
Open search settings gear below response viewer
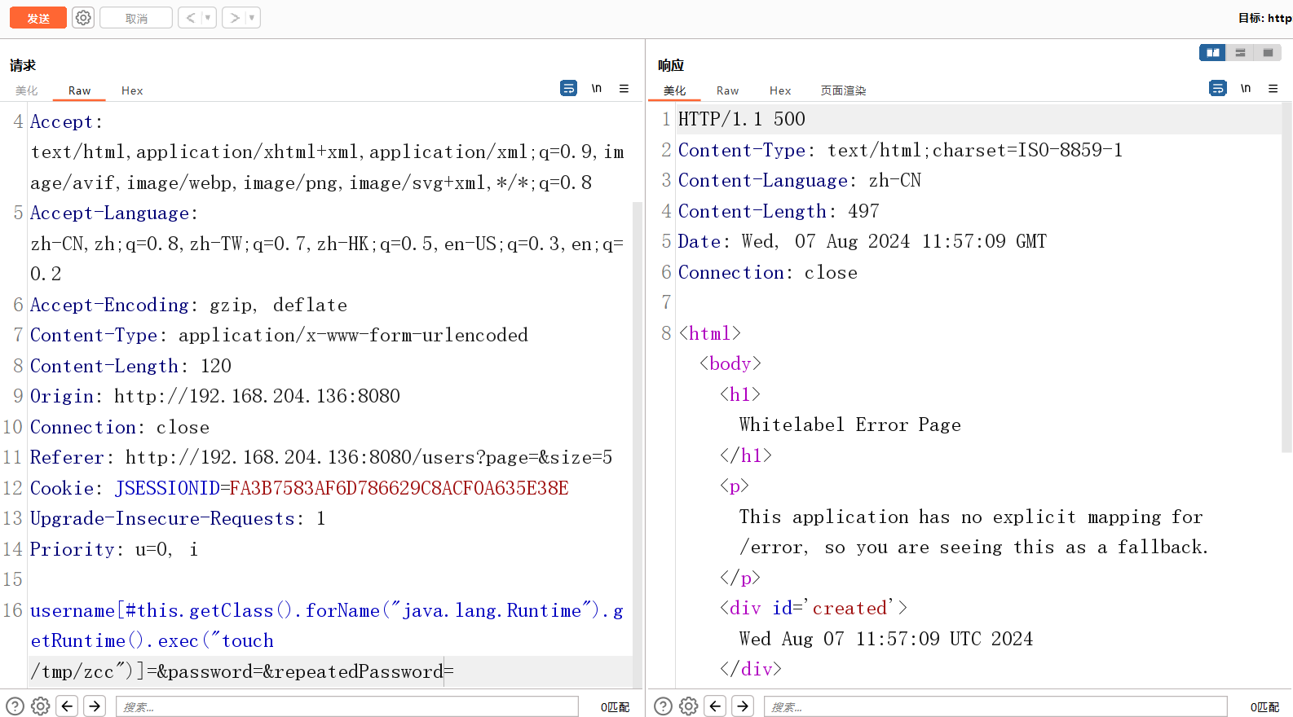(x=689, y=706)
